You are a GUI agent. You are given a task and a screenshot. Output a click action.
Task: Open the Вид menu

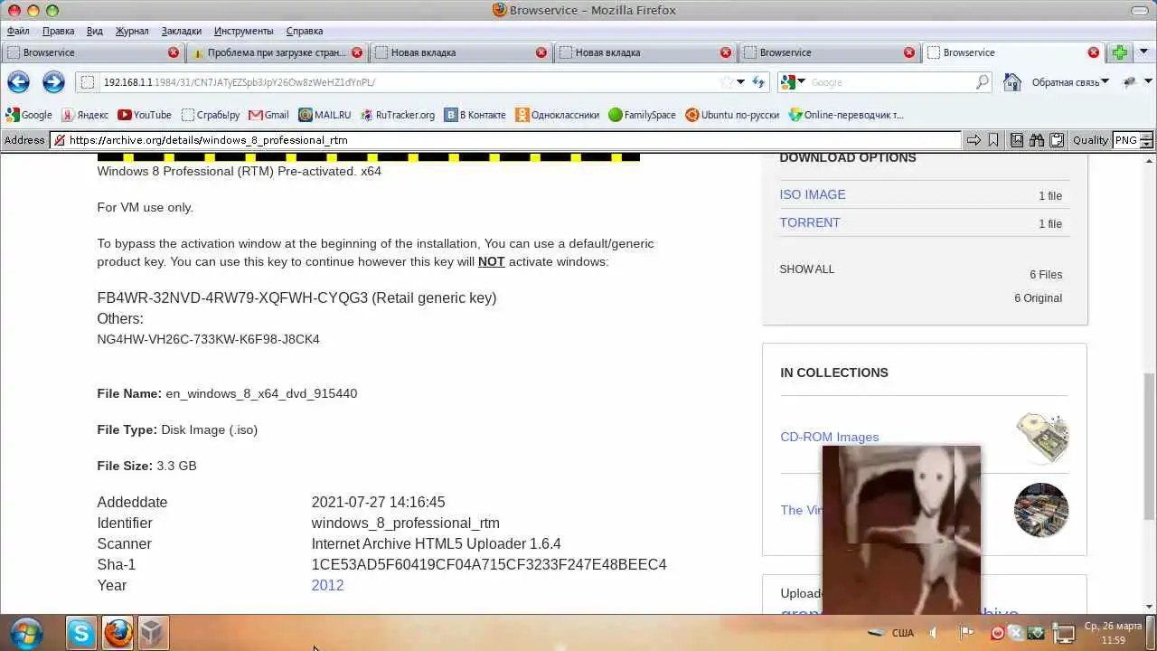click(x=95, y=31)
